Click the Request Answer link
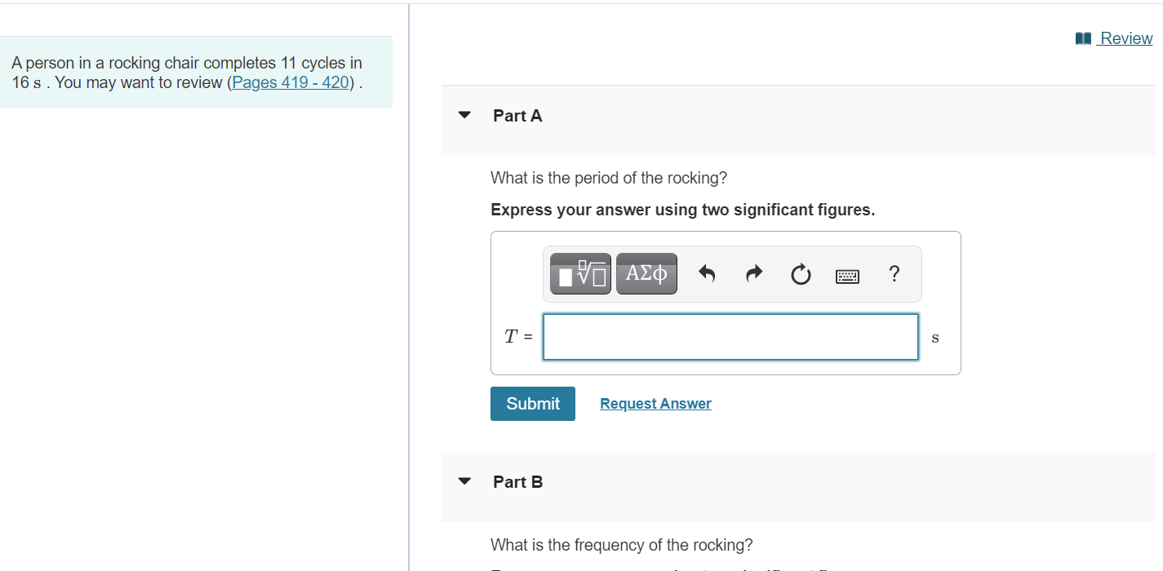Image resolution: width=1163 pixels, height=571 pixels. pyautogui.click(x=655, y=404)
